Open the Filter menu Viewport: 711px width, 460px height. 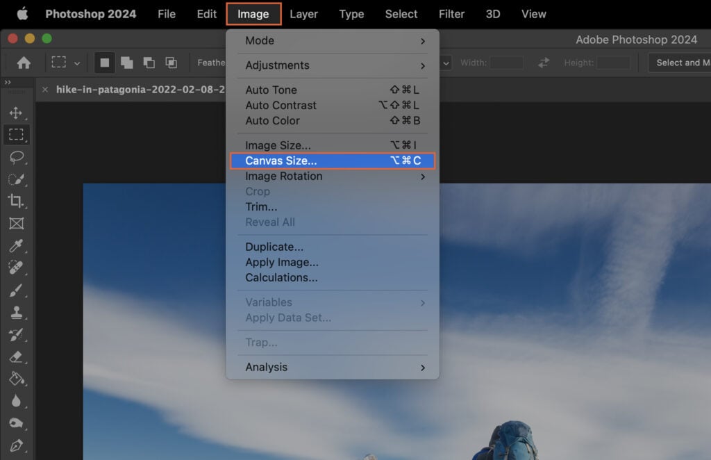pyautogui.click(x=451, y=14)
